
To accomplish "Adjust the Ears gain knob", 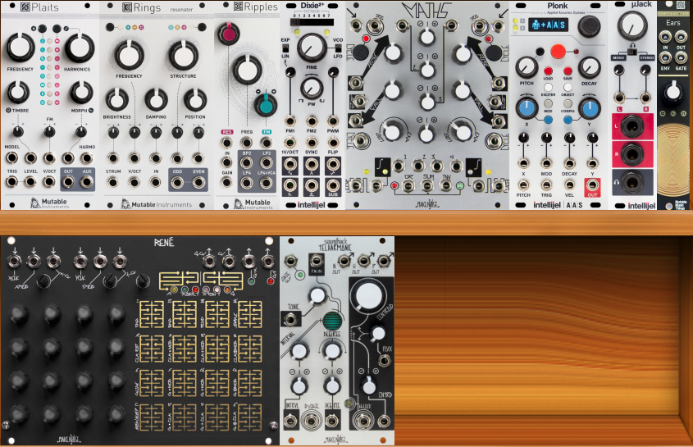I will pyautogui.click(x=673, y=92).
